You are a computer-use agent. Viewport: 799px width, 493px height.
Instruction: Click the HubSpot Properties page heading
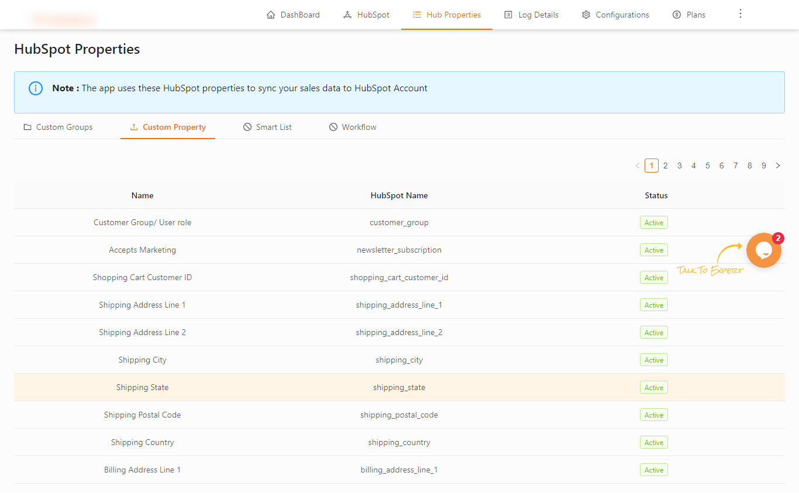[77, 49]
